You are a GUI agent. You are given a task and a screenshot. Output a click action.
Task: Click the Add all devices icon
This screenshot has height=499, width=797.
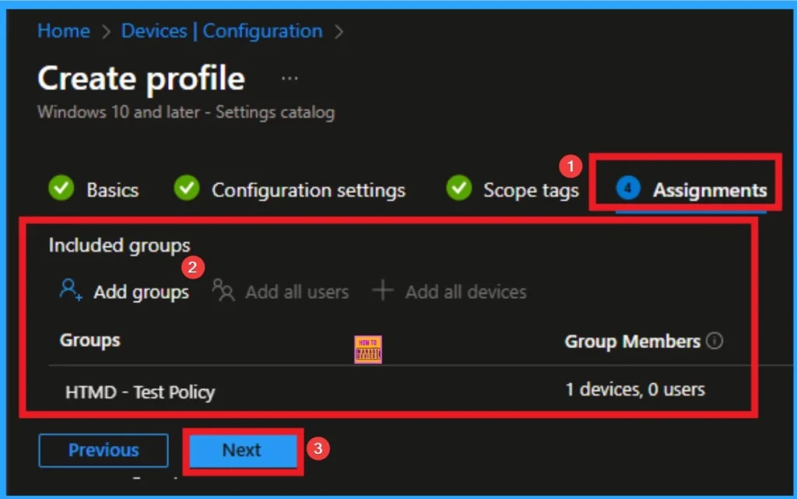(x=382, y=290)
